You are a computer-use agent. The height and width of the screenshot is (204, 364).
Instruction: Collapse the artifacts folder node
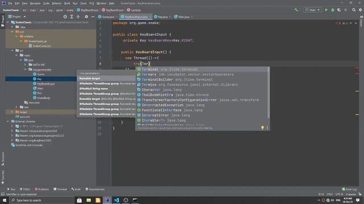(16, 36)
